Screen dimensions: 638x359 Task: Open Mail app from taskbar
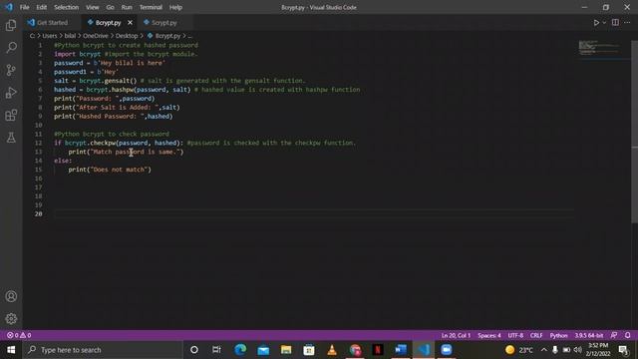point(263,350)
